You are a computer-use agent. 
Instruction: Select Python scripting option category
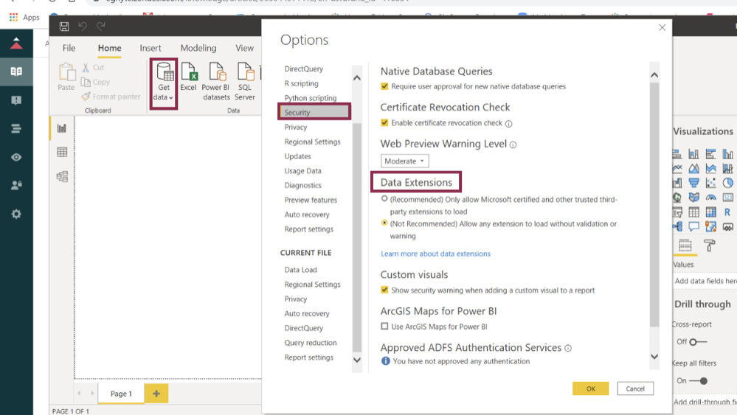(311, 98)
